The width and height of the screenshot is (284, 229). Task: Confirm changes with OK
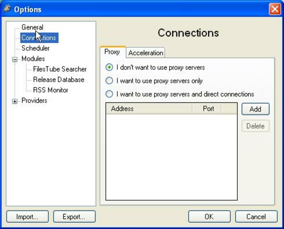point(209,217)
